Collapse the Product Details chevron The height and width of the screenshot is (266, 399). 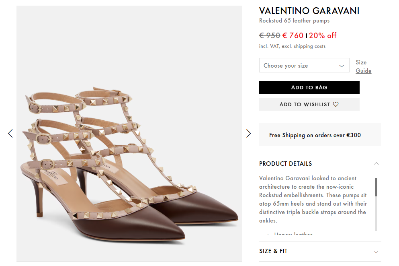[376, 163]
